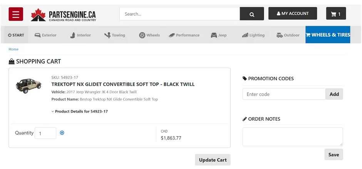Viewport: 362px width, 169px height.
Task: Open the Exterior category
Action: point(45,35)
